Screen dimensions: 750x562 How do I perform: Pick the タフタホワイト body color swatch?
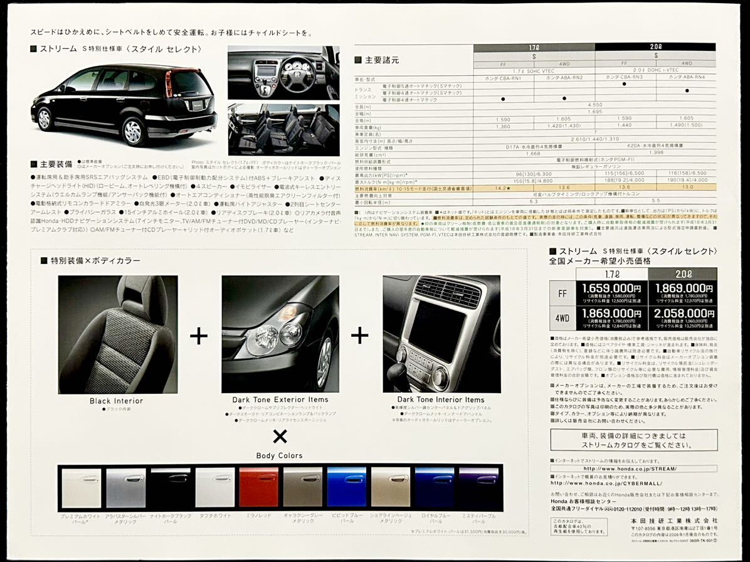214,488
